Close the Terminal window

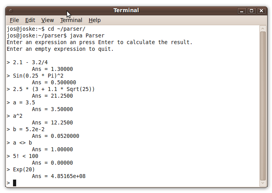click(x=261, y=11)
